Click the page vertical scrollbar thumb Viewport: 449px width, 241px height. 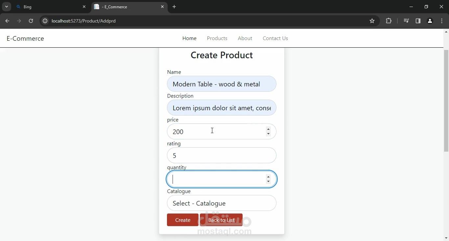click(446, 100)
